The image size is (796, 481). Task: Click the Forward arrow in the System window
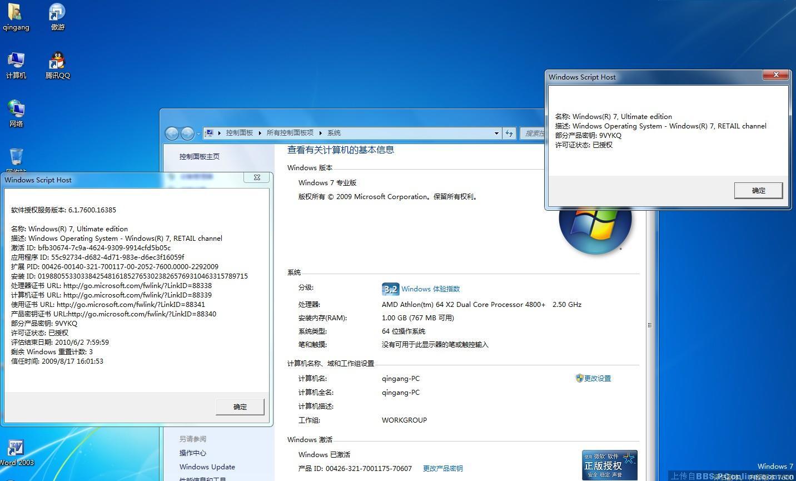[187, 133]
